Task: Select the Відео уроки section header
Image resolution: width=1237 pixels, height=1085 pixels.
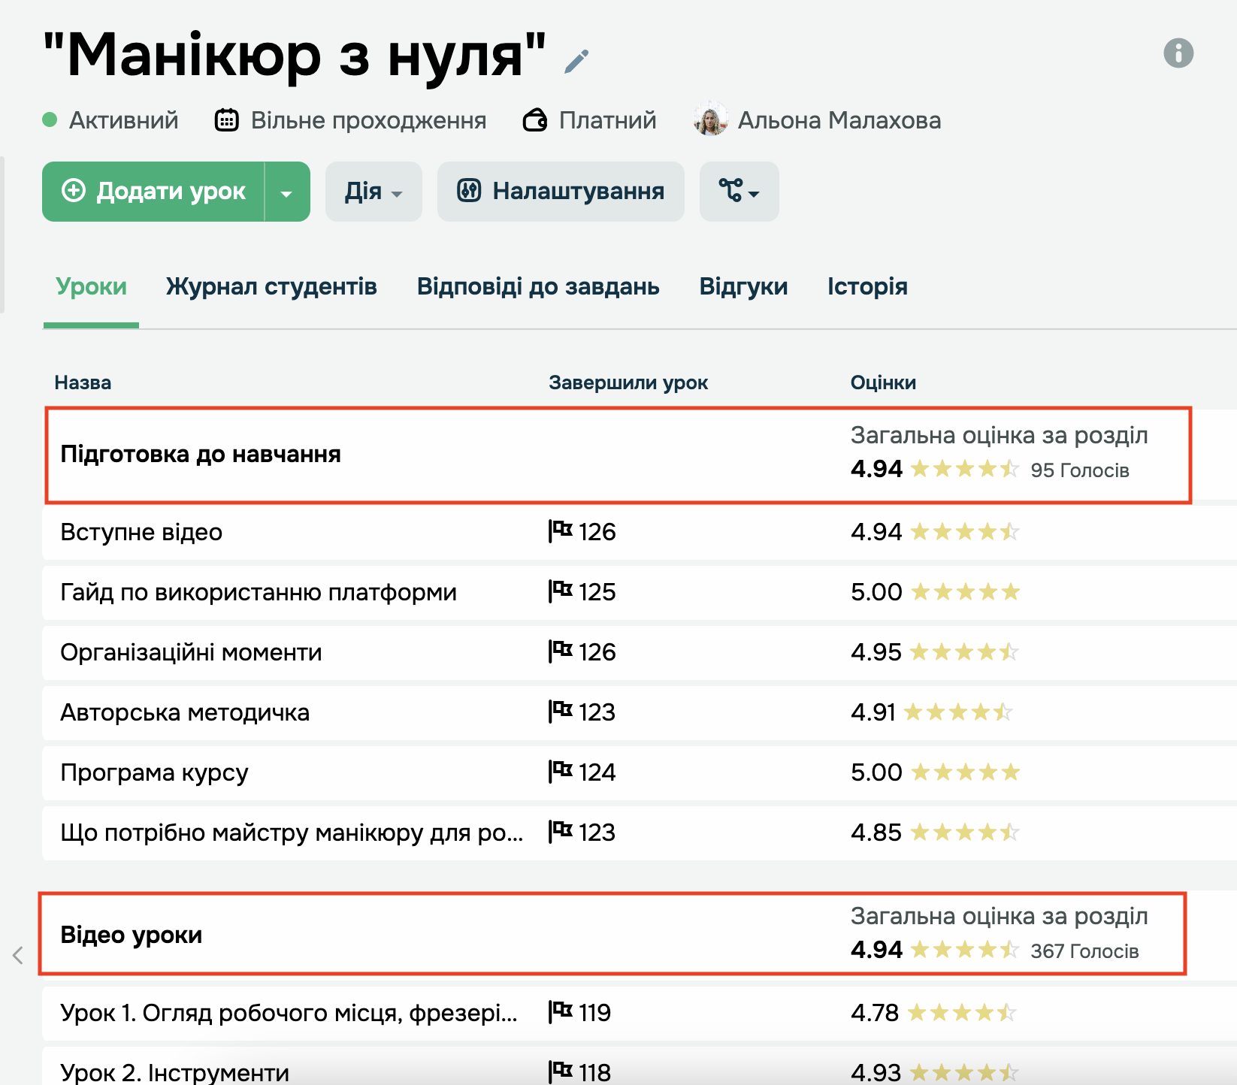Action: (132, 935)
